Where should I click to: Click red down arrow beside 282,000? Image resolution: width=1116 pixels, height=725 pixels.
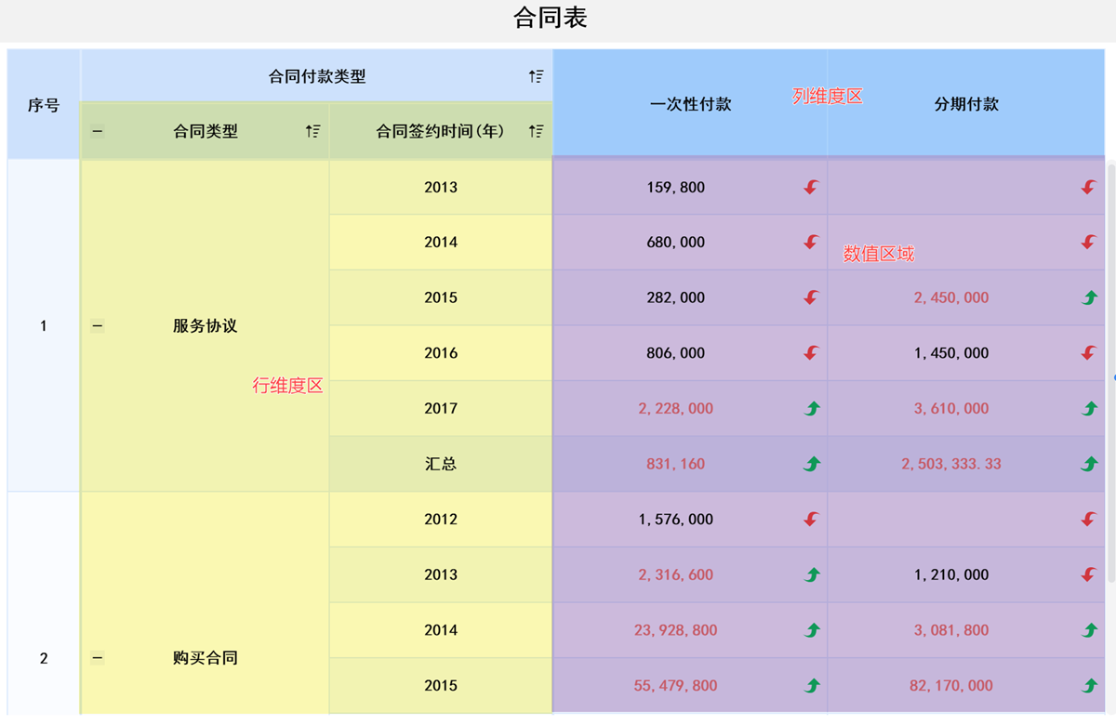point(811,297)
